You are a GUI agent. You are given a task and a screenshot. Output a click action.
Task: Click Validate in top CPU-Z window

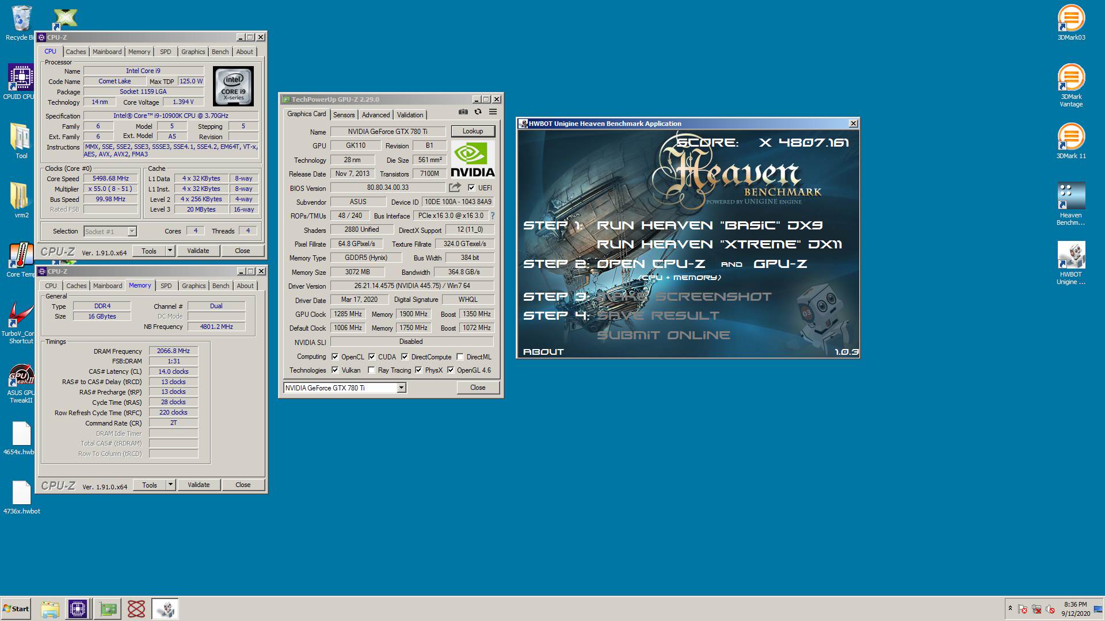[198, 251]
